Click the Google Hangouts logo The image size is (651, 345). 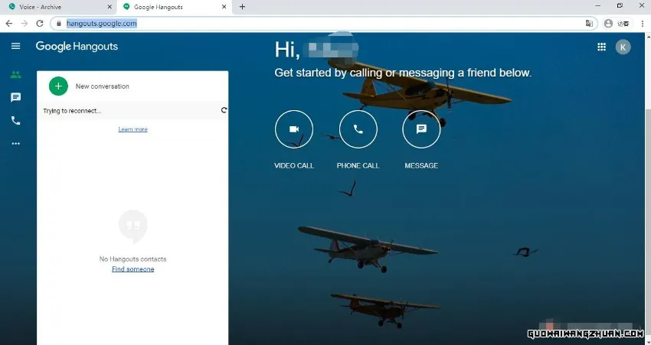77,46
